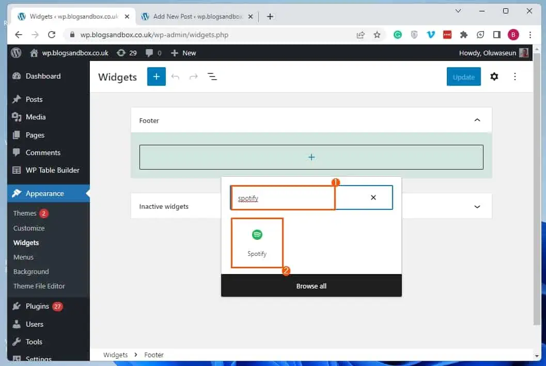Screen dimensions: 546x366
Task: Open Theme File Editor submenu
Action: (x=39, y=286)
